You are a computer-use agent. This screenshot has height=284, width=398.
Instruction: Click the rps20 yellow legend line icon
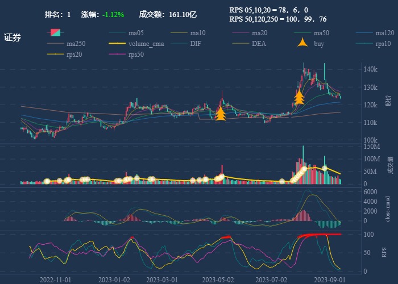55,55
